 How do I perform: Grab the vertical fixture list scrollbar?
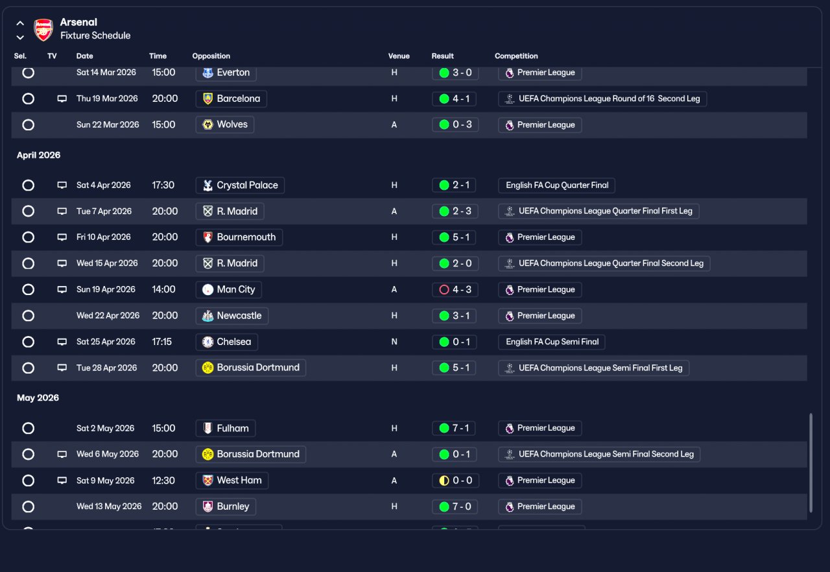point(811,463)
